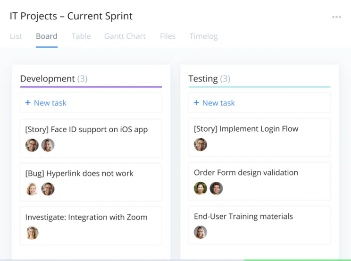Click the plus icon in Testing's New task
The image size is (351, 261).
point(196,102)
